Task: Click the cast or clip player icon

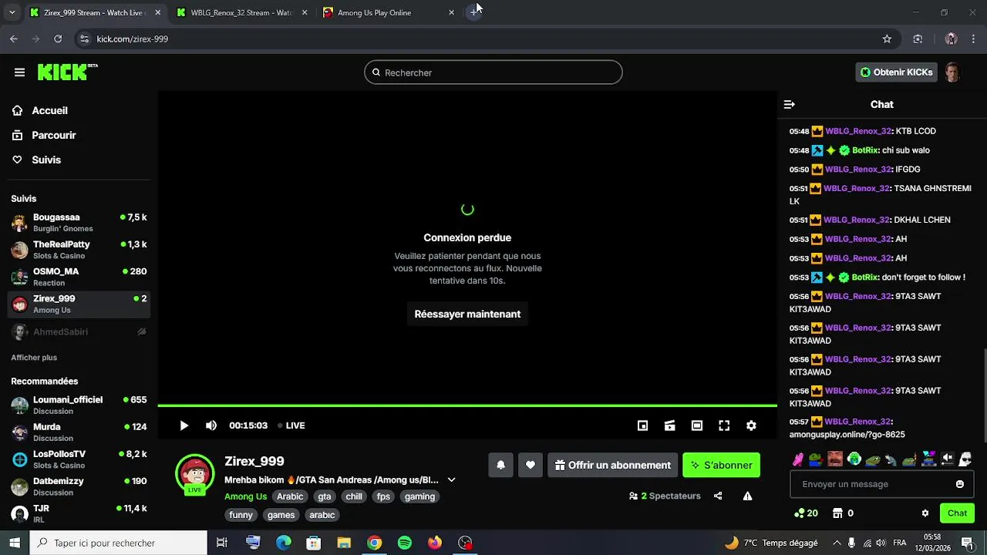Action: [x=669, y=425]
